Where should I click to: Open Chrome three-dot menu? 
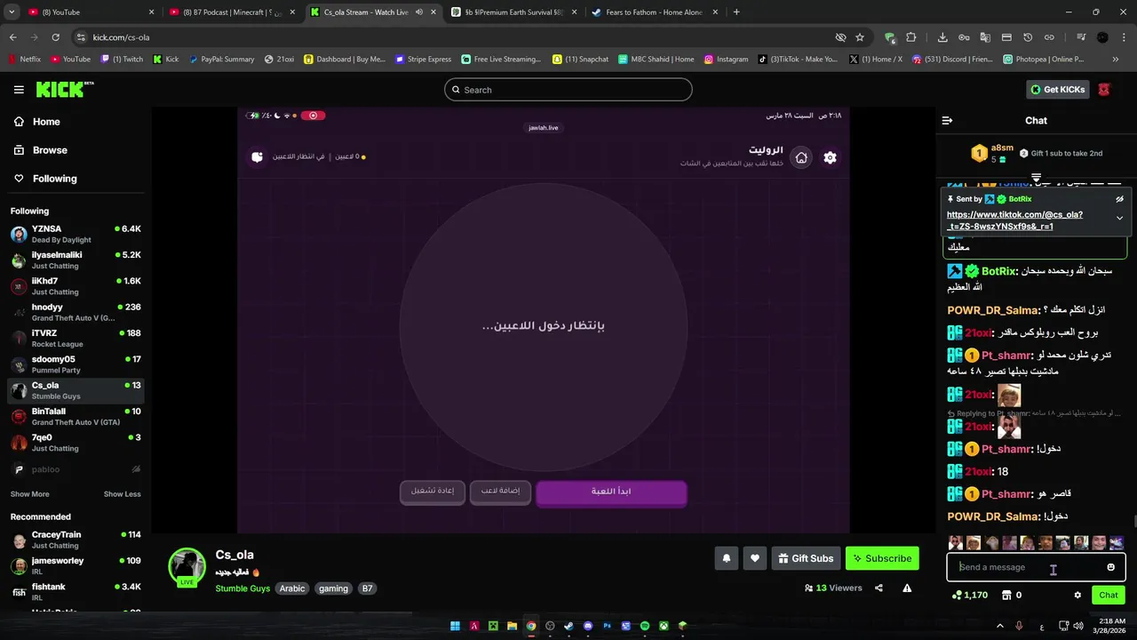point(1124,37)
